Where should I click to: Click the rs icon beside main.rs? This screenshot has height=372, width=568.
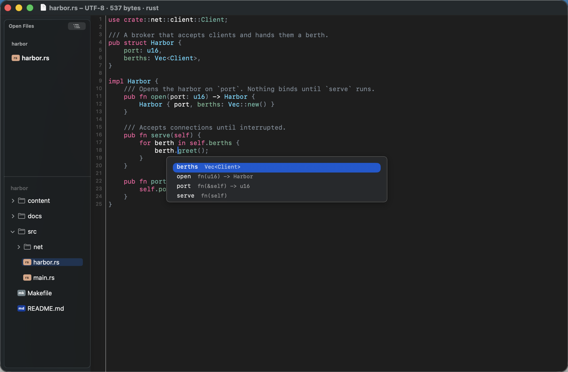[x=27, y=278]
